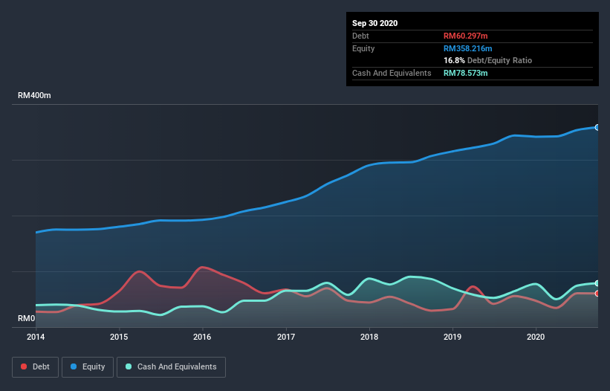Click the RM400m y-axis label
Viewport: 610px width, 391px height.
click(34, 95)
